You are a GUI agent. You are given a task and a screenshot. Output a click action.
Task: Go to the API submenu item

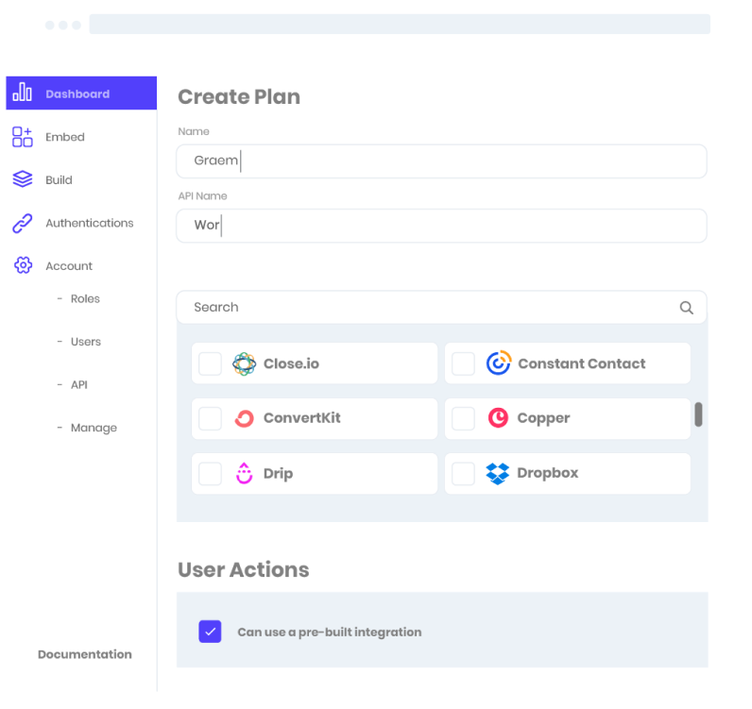pyautogui.click(x=78, y=385)
